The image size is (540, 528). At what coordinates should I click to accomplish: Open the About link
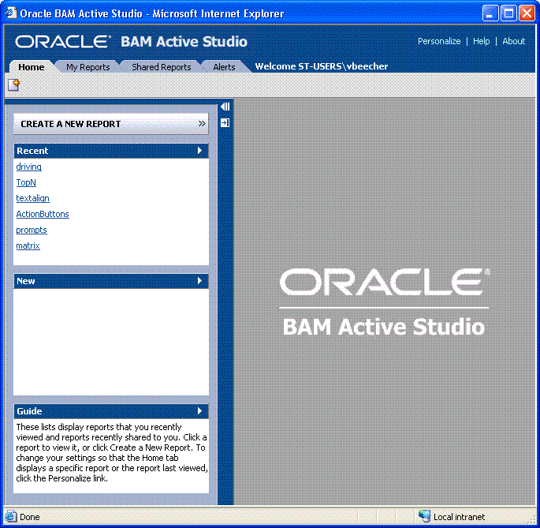(x=513, y=41)
